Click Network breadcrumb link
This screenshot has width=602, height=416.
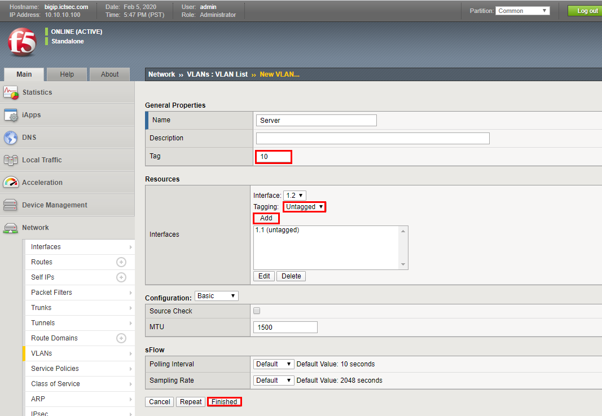pyautogui.click(x=161, y=74)
